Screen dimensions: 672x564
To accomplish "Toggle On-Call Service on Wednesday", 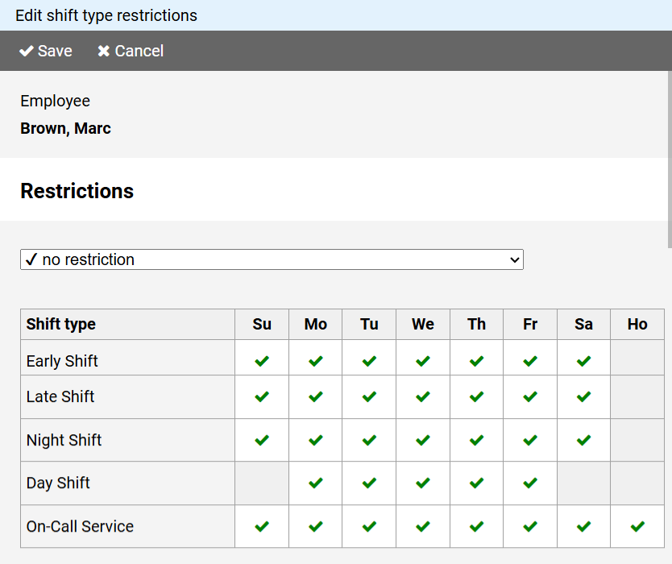I will click(x=423, y=526).
